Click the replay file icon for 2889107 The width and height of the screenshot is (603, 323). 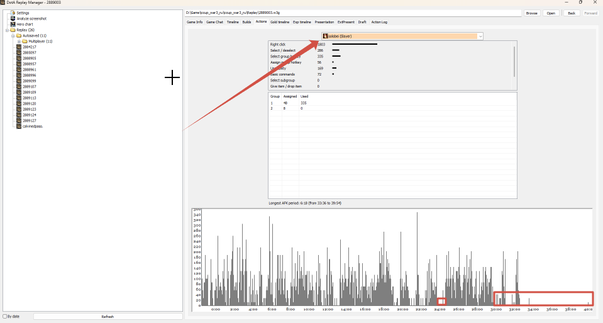(19, 87)
